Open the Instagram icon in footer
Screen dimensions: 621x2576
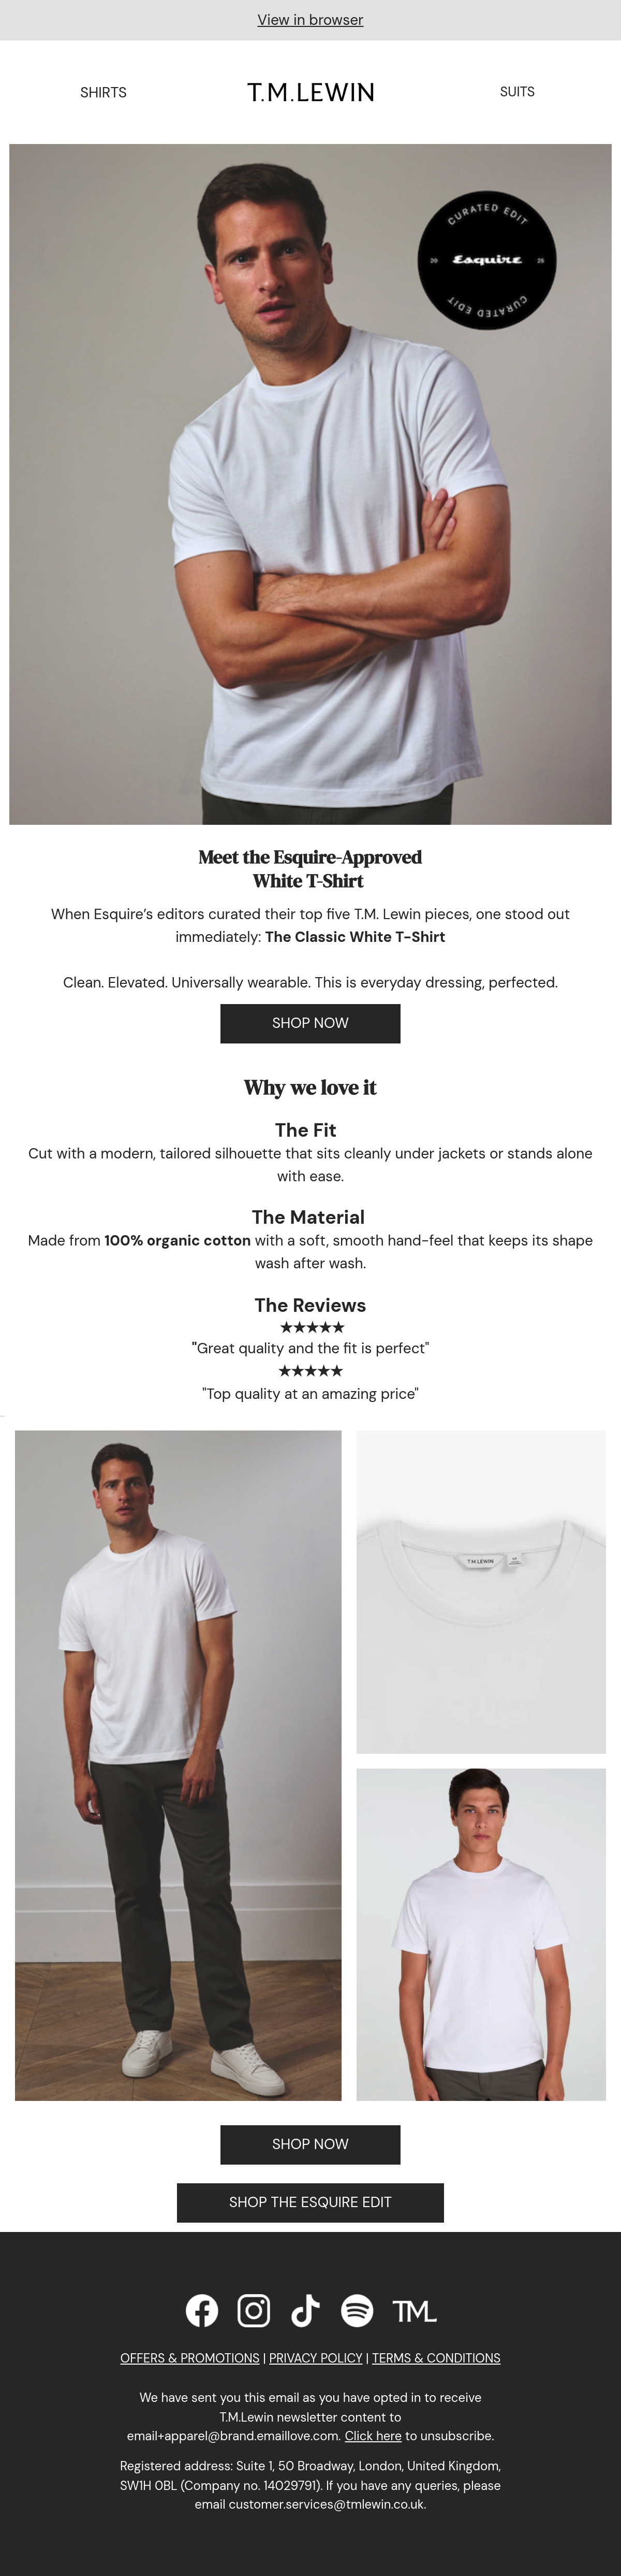[254, 2310]
